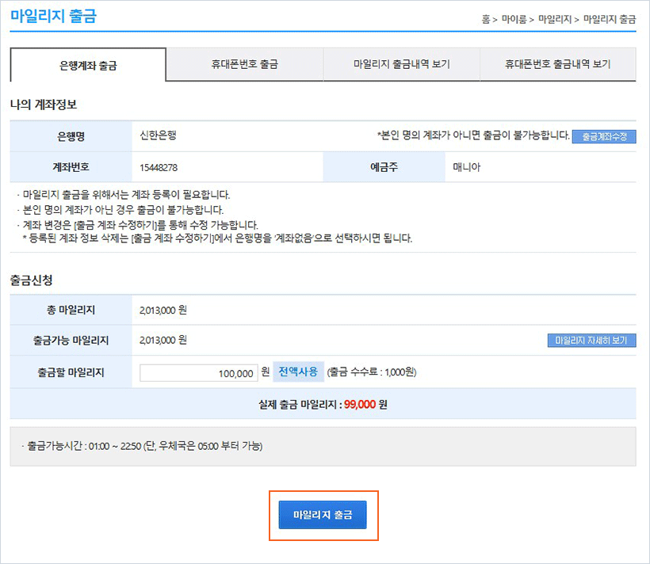Click the 출금가능시간 notice text
The image size is (650, 564).
coord(143,446)
